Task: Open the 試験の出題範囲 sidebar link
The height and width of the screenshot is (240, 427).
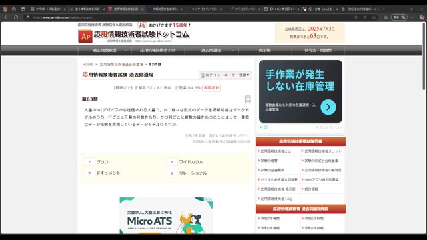Action: click(272, 170)
